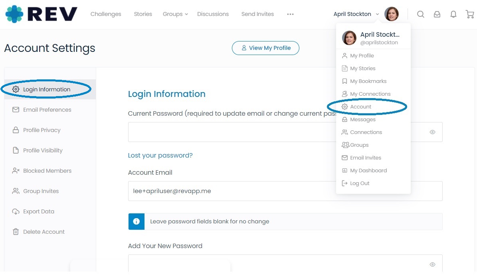
Task: Select My Bookmarks from the profile menu
Action: tap(368, 81)
